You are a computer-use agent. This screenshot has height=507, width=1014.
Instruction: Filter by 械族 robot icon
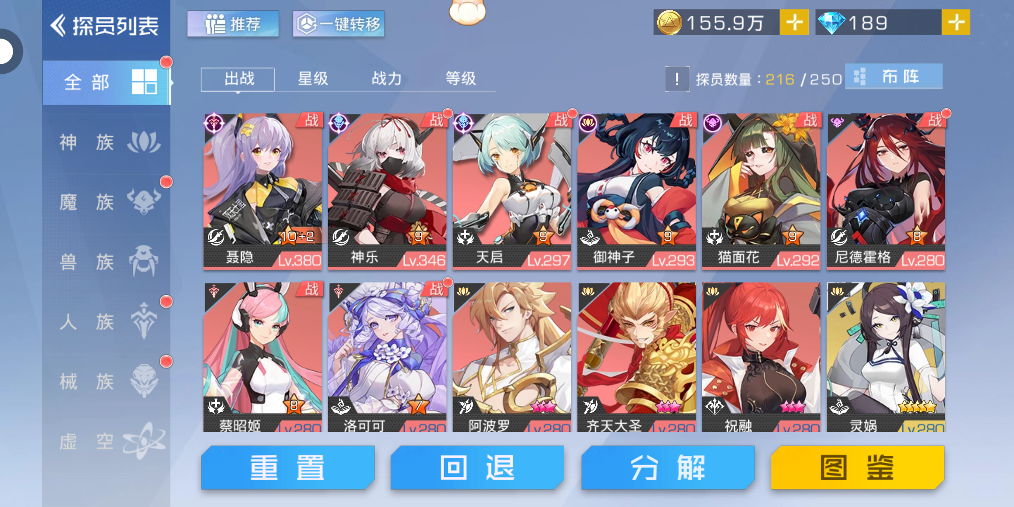[144, 381]
